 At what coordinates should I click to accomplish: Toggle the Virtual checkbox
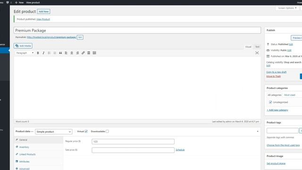pyautogui.click(x=86, y=131)
